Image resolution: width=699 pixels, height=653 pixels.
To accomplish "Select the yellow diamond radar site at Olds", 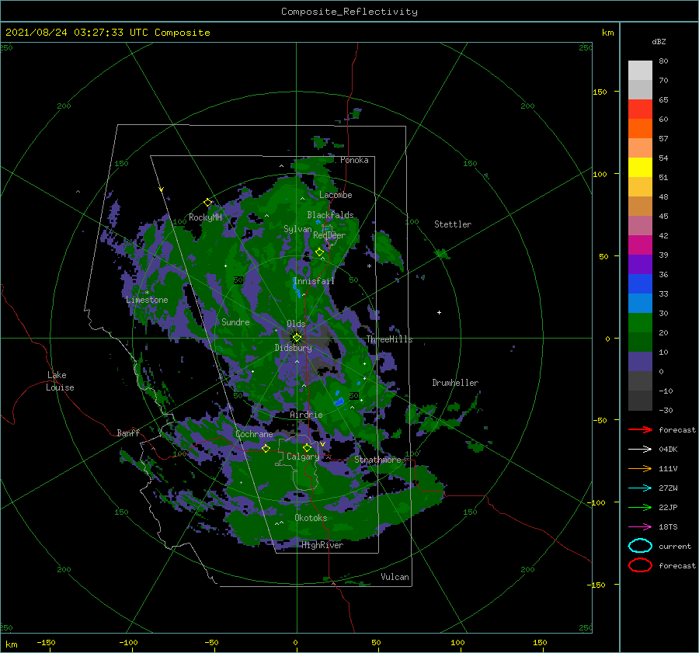I will pyautogui.click(x=297, y=338).
